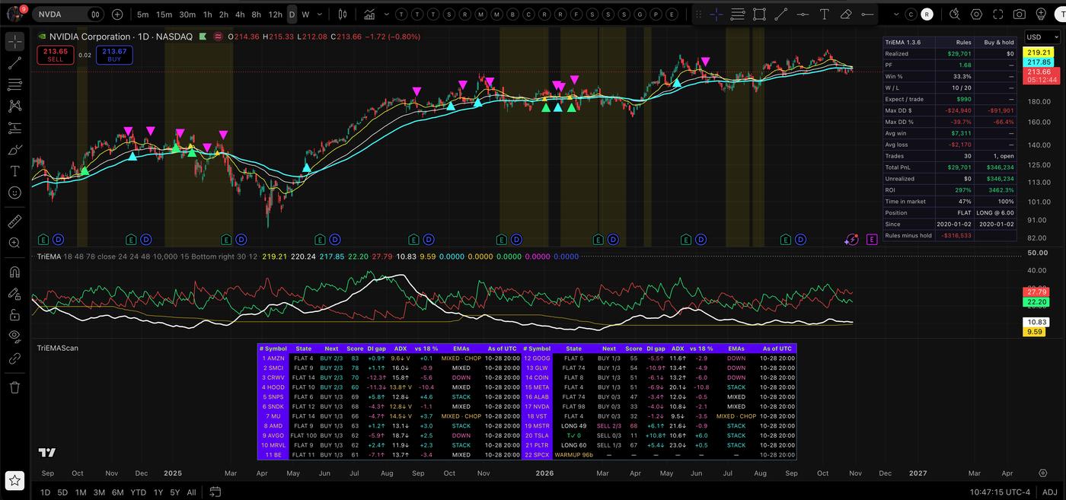Open the Indicators button
Image resolution: width=1066 pixels, height=500 pixels.
click(x=369, y=14)
